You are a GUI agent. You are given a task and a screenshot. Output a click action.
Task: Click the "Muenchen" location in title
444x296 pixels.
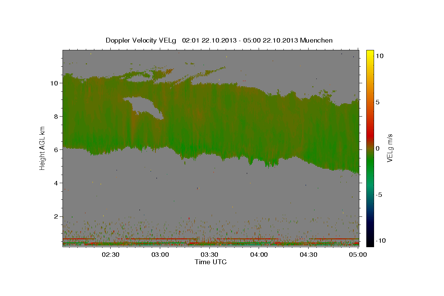coord(316,40)
